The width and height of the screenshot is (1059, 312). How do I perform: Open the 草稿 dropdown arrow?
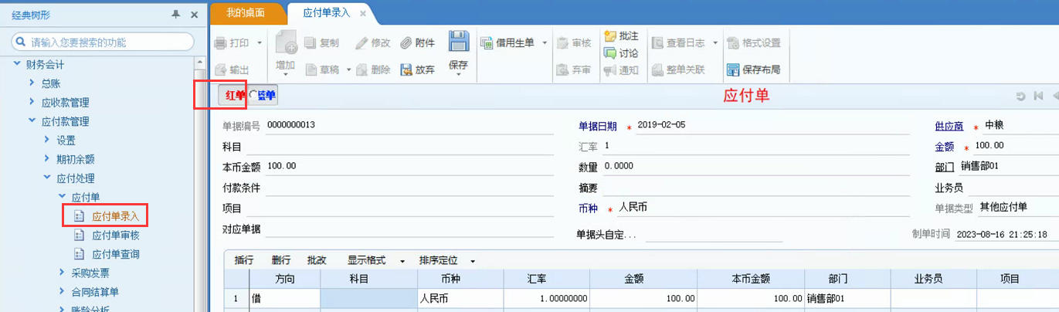[348, 70]
